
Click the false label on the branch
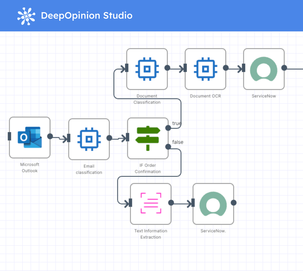(x=177, y=142)
